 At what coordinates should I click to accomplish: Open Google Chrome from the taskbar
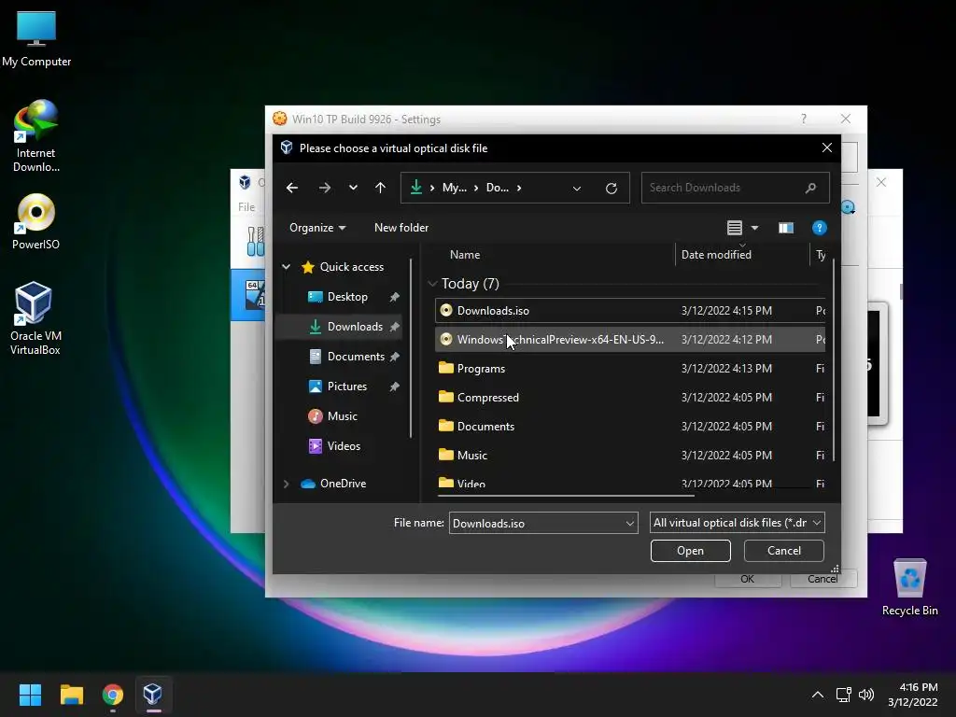tap(113, 695)
